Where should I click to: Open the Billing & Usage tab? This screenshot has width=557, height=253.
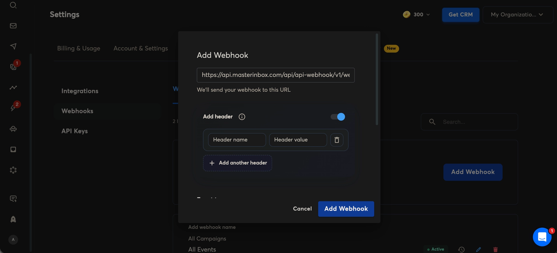(x=79, y=48)
